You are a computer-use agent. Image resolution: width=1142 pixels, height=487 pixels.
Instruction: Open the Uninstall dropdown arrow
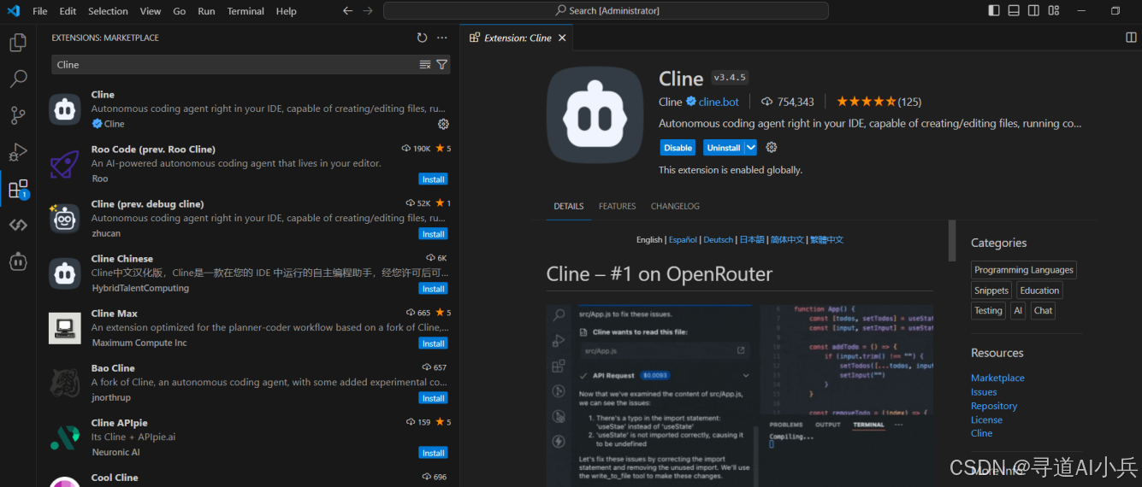(x=750, y=148)
